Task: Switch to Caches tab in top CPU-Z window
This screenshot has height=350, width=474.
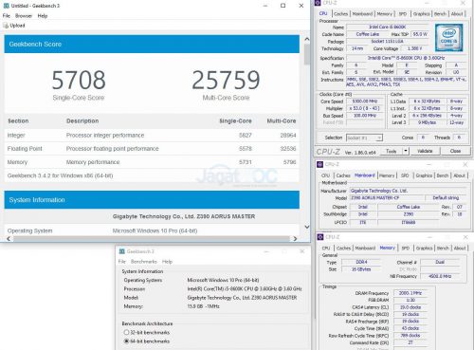Action: (x=340, y=14)
